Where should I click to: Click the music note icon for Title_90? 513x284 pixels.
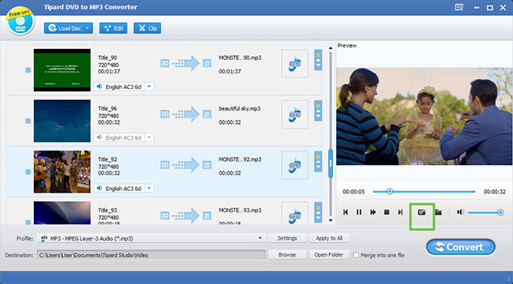click(x=207, y=63)
